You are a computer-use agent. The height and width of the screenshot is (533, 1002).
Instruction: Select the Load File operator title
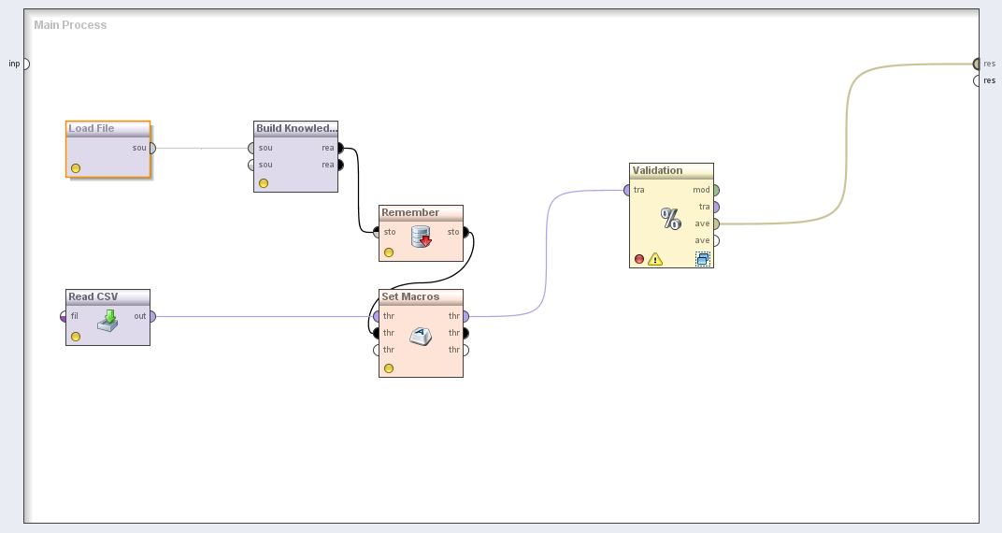(92, 128)
